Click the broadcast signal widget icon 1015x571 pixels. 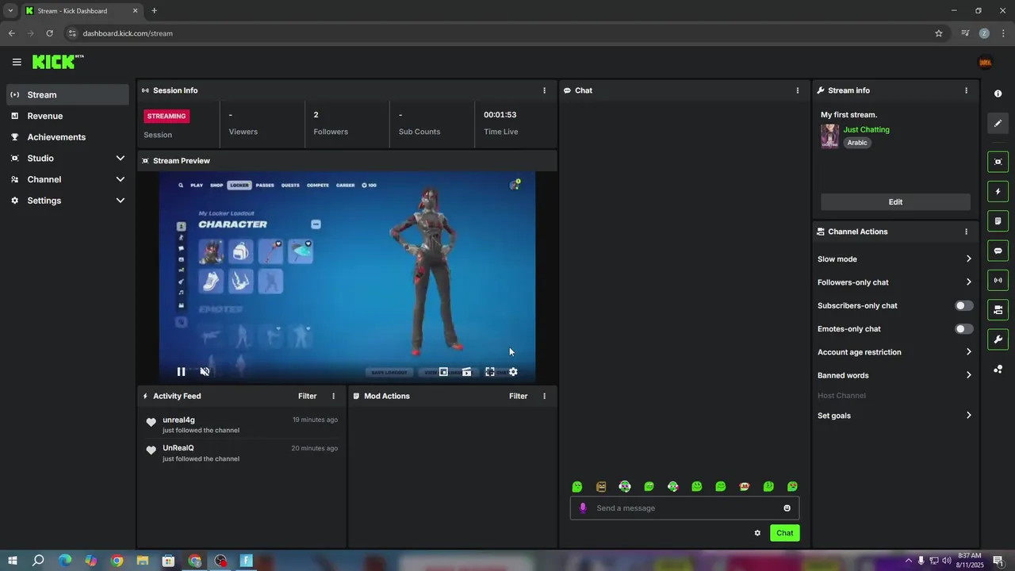coord(998,280)
